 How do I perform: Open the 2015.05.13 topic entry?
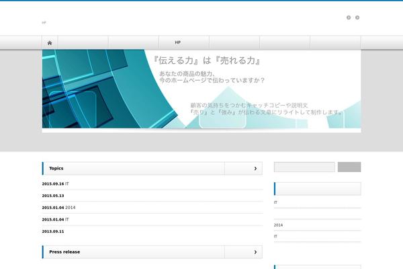(53, 196)
